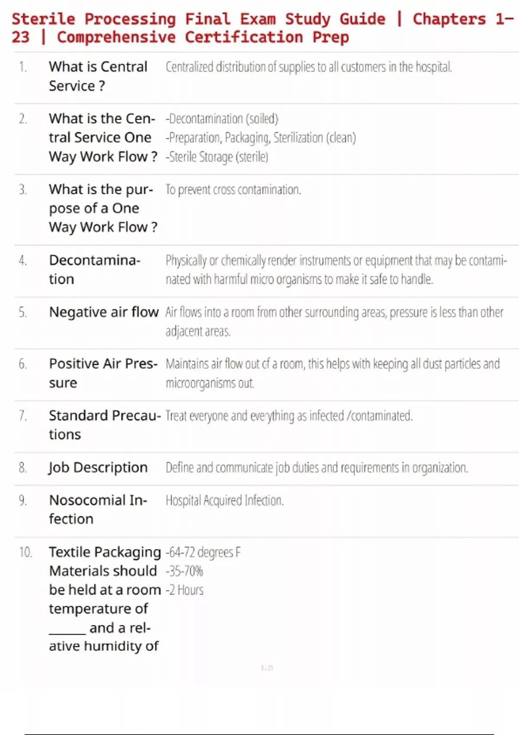This screenshot has height=735, width=519.
Task: Select the definition about centralized distribution of supplies
Action: coord(308,67)
